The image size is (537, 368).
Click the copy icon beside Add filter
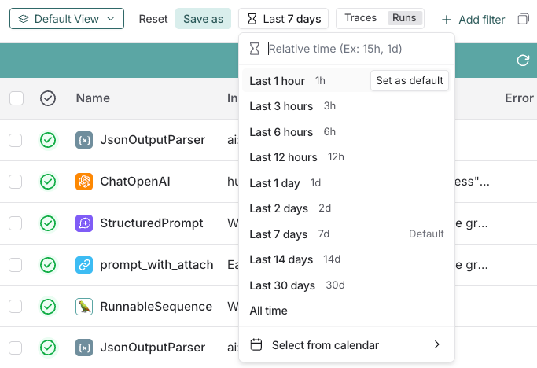pos(523,19)
